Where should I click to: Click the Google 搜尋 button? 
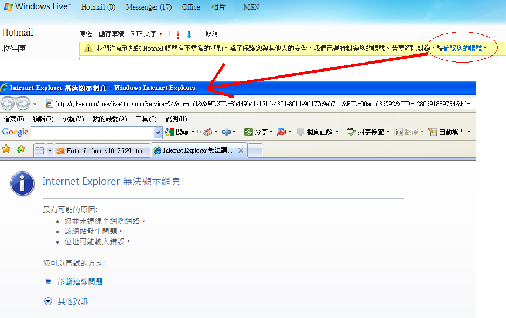[x=177, y=132]
